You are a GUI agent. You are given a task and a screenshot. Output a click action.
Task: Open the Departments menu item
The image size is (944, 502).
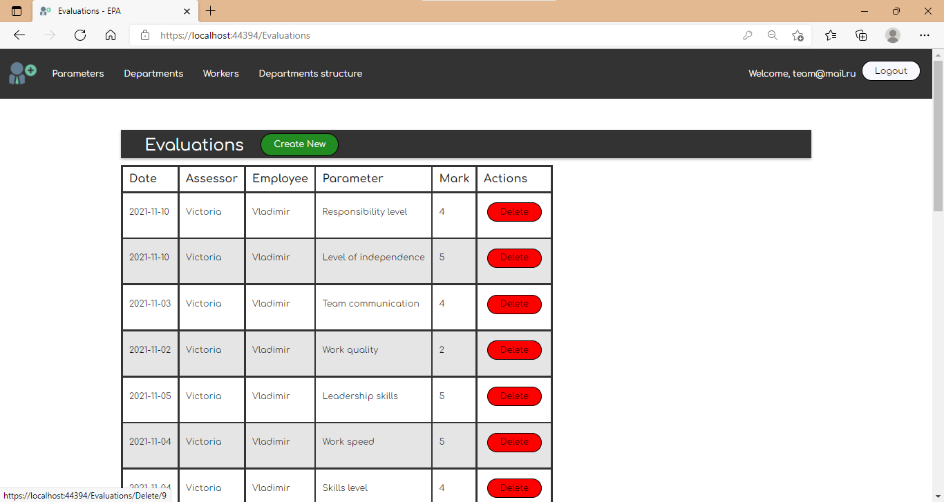tap(153, 73)
